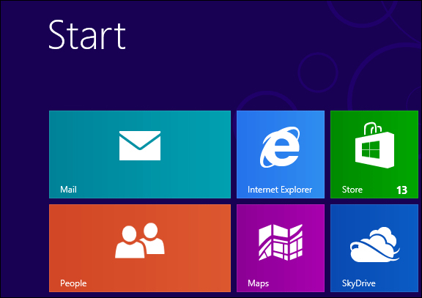Check the Store update badge showing 13

click(x=401, y=190)
